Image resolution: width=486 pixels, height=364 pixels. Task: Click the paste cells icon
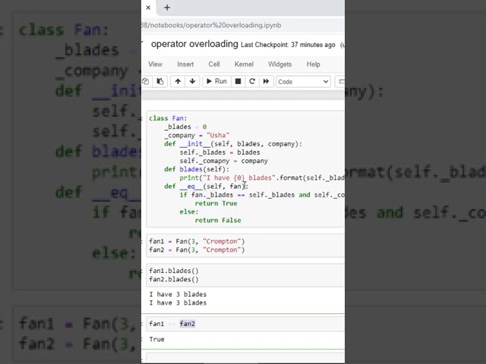click(160, 81)
